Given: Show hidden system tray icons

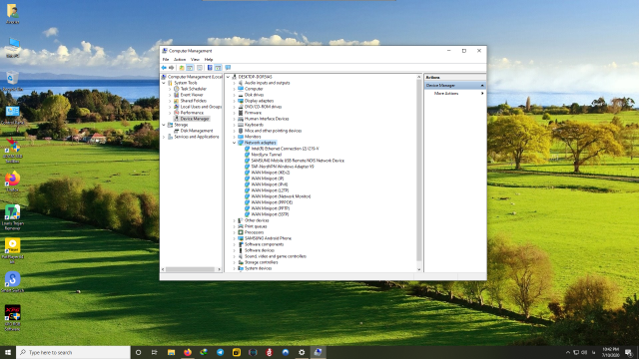Looking at the screenshot, I should [x=568, y=352].
